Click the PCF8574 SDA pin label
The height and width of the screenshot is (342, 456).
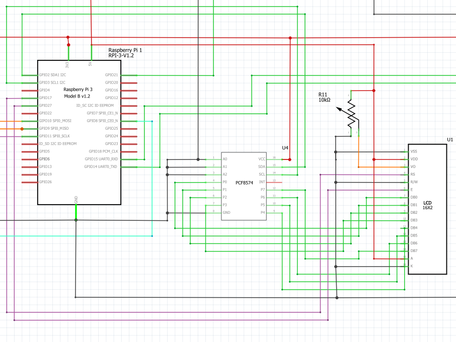click(x=262, y=167)
